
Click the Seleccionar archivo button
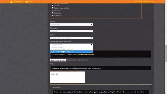coord(58,60)
